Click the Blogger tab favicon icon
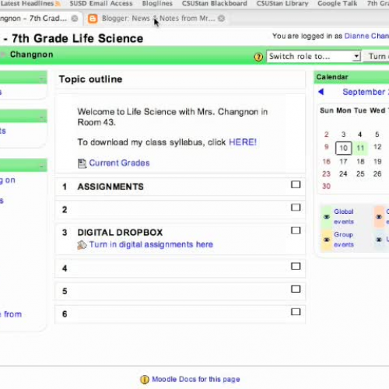Screen dimensions: 389x389 pyautogui.click(x=93, y=19)
